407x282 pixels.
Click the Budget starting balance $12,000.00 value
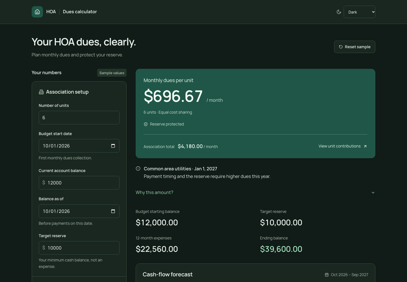157,222
